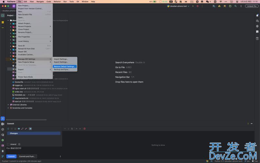Click Python 3.11 interpreter in status bar
Screen dimensions: 260x163
228,161
